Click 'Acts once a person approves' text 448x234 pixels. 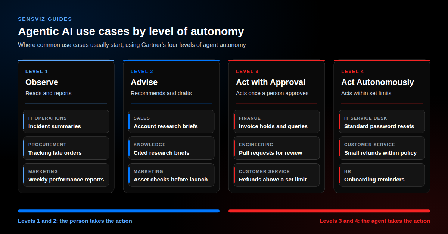click(272, 93)
